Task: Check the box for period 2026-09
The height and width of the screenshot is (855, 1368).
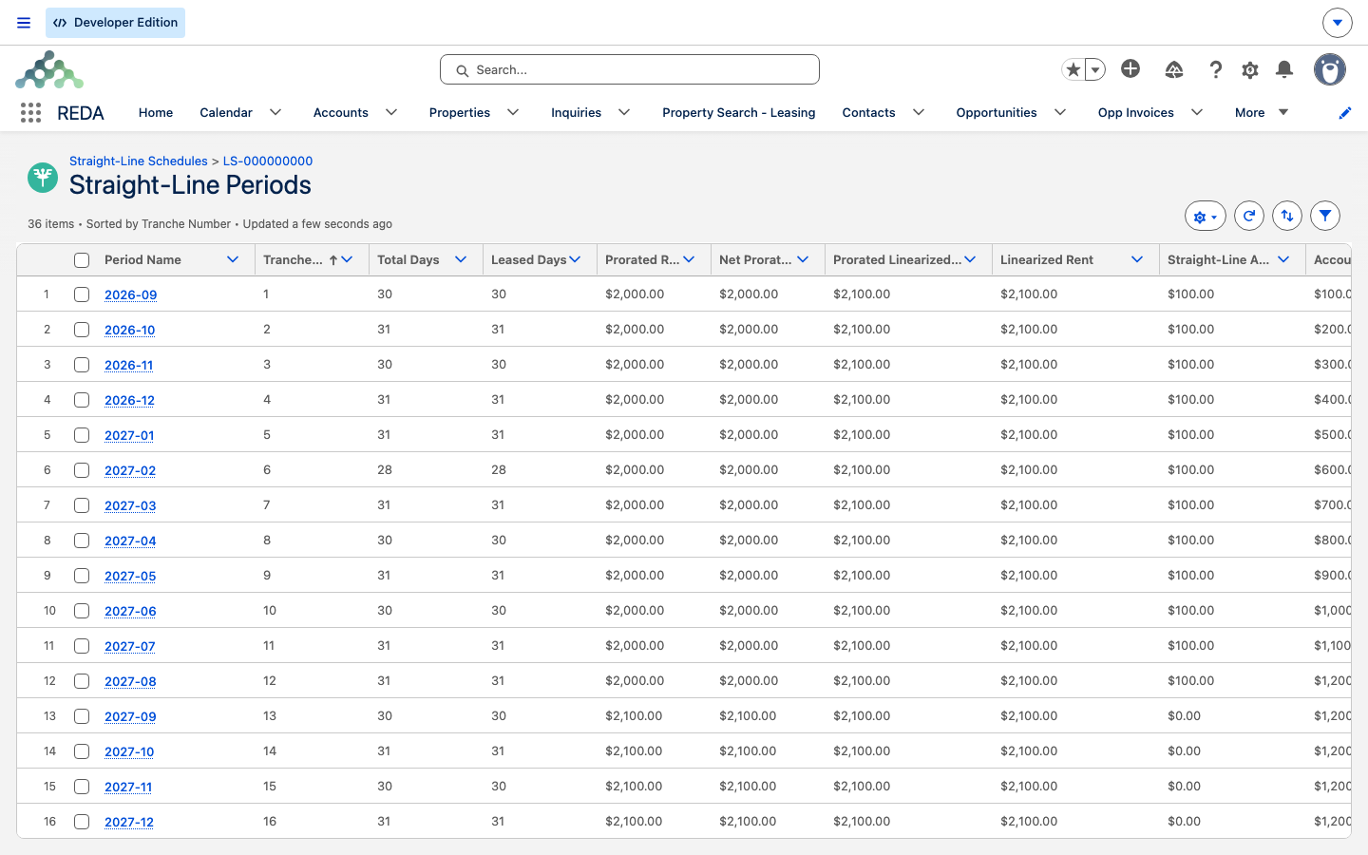Action: (x=82, y=294)
